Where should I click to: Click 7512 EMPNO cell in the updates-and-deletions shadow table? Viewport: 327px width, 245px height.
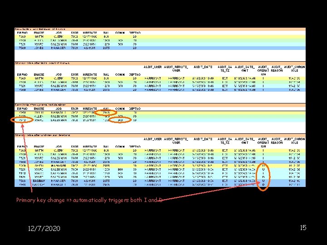(x=22, y=173)
